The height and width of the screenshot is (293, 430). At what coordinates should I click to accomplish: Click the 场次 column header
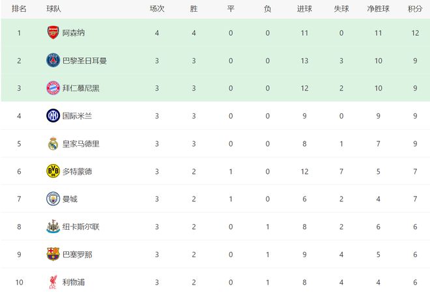(x=157, y=9)
